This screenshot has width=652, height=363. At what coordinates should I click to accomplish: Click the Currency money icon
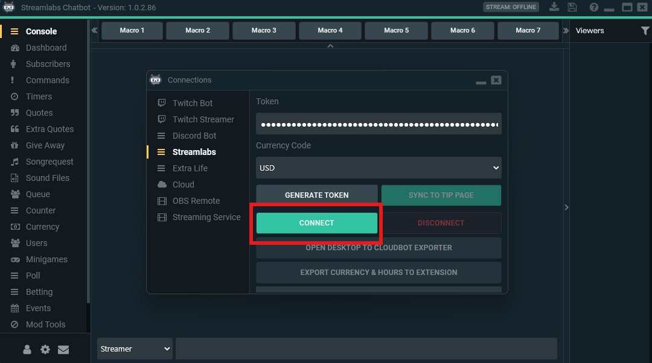coord(15,227)
